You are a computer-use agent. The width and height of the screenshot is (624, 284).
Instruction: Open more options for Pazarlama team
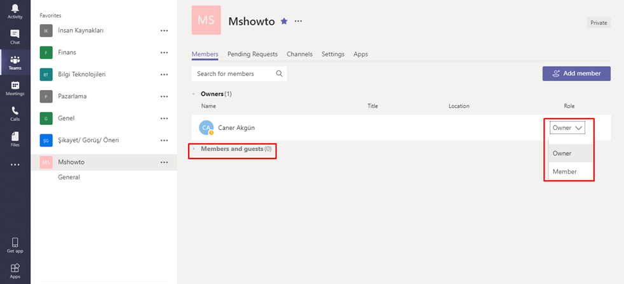click(164, 96)
